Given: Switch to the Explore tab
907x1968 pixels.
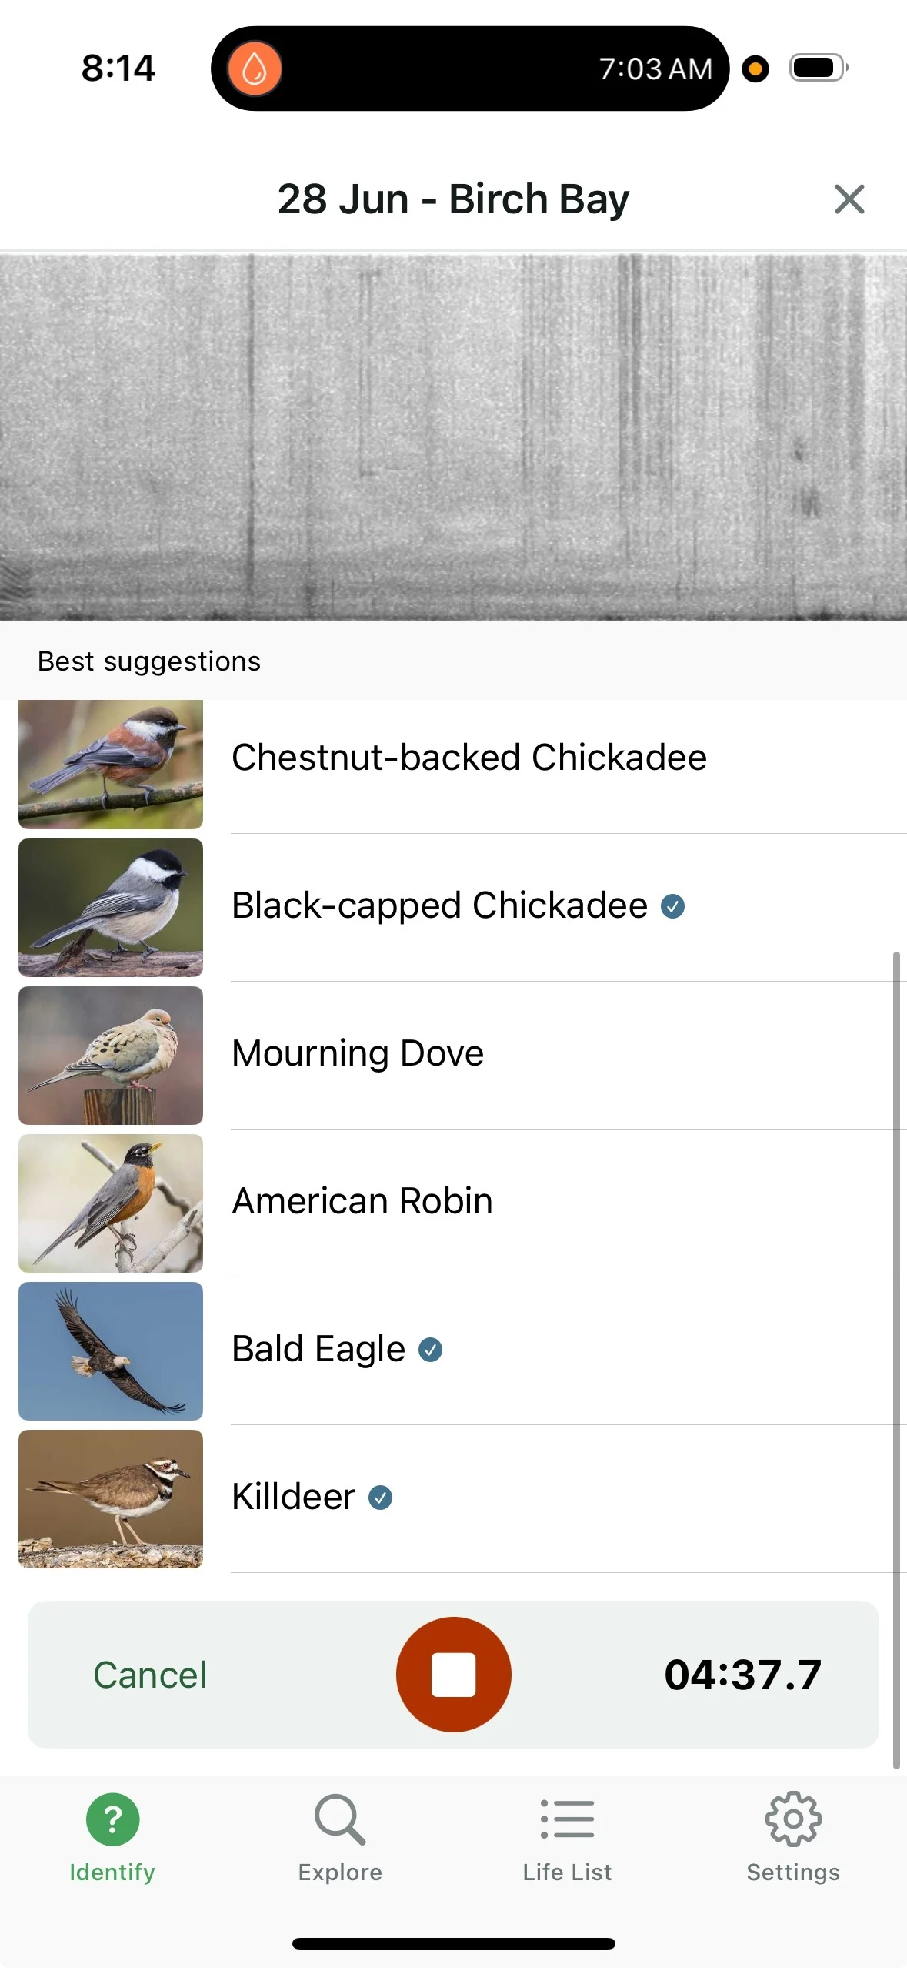Looking at the screenshot, I should (x=340, y=1837).
